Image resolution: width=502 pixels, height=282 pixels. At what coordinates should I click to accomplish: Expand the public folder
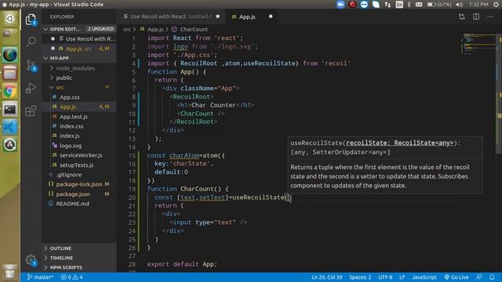pos(64,78)
